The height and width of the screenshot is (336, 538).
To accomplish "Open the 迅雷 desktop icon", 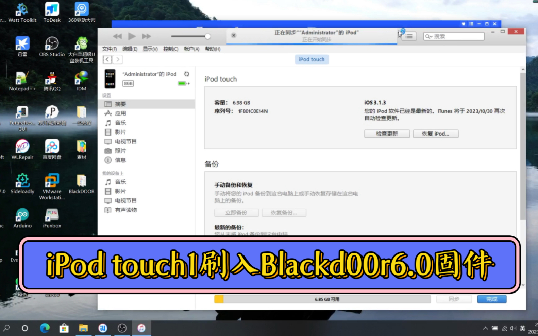I will pos(22,47).
